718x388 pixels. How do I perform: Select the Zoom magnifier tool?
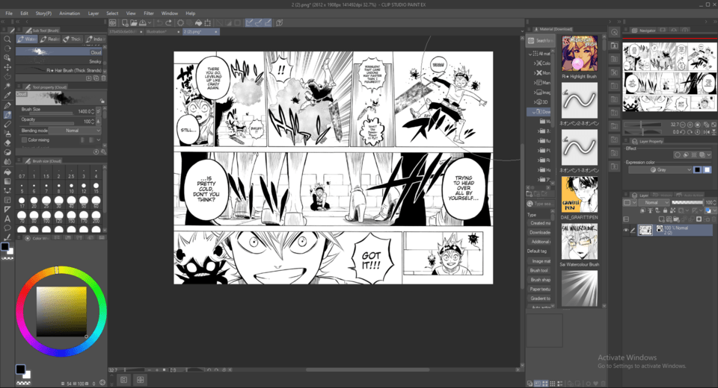tap(7, 39)
